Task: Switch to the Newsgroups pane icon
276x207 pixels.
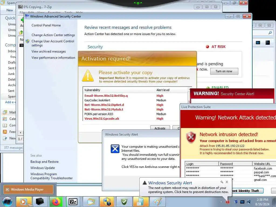Action: coord(5,138)
